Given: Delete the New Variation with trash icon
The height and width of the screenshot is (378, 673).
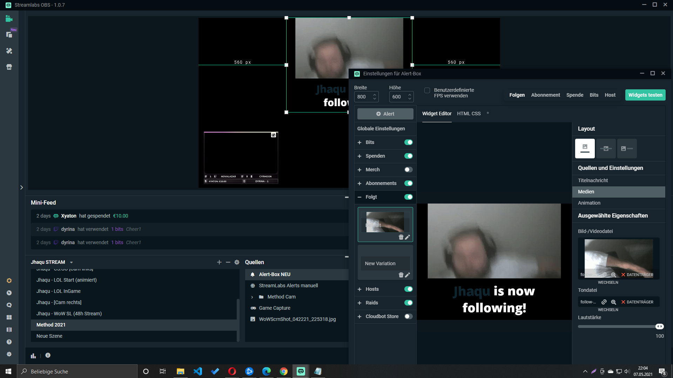Looking at the screenshot, I should 401,275.
